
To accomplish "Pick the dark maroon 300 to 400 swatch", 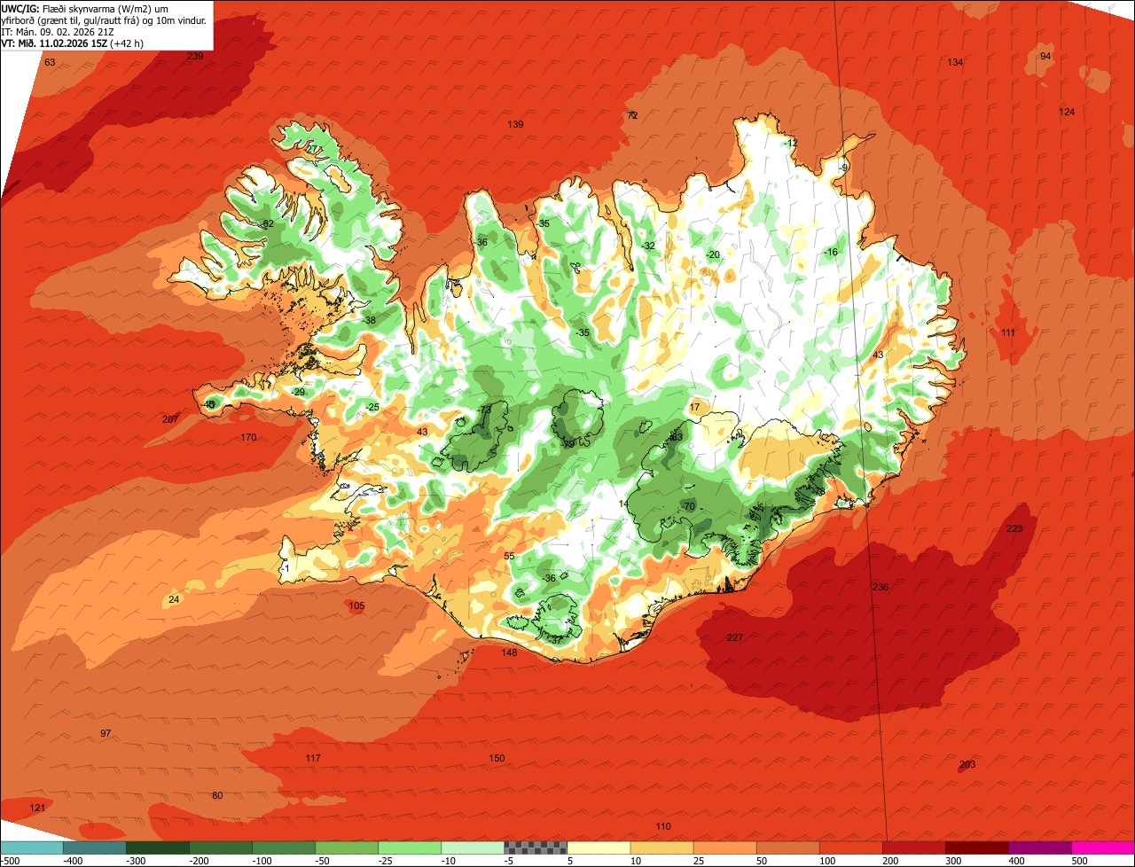I will coord(976,847).
